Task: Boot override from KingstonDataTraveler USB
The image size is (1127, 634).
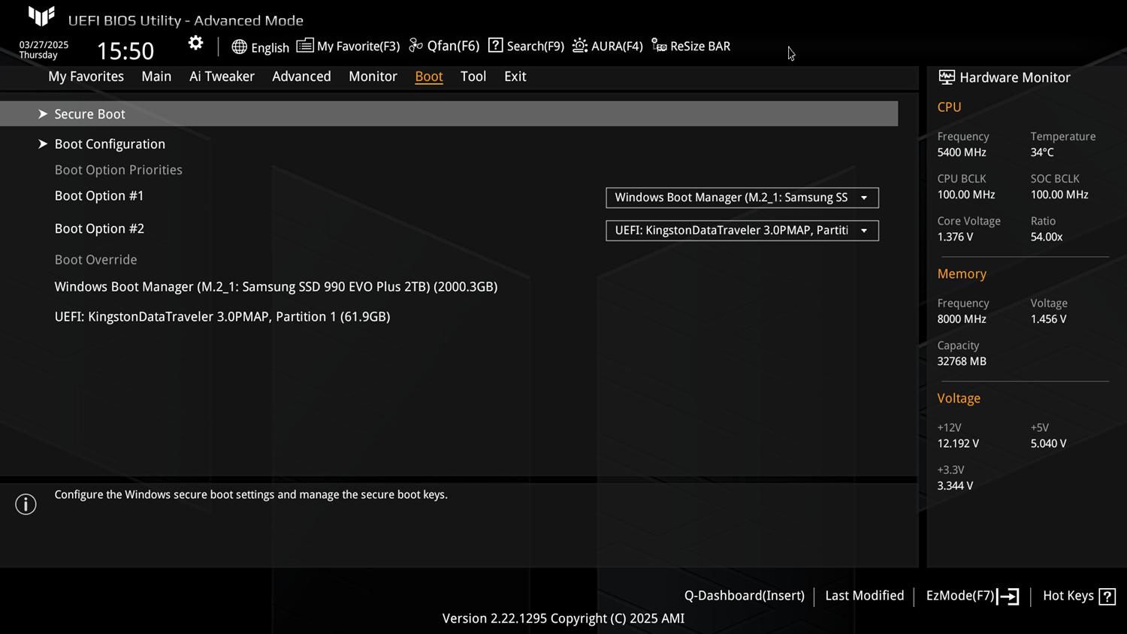Action: tap(222, 317)
